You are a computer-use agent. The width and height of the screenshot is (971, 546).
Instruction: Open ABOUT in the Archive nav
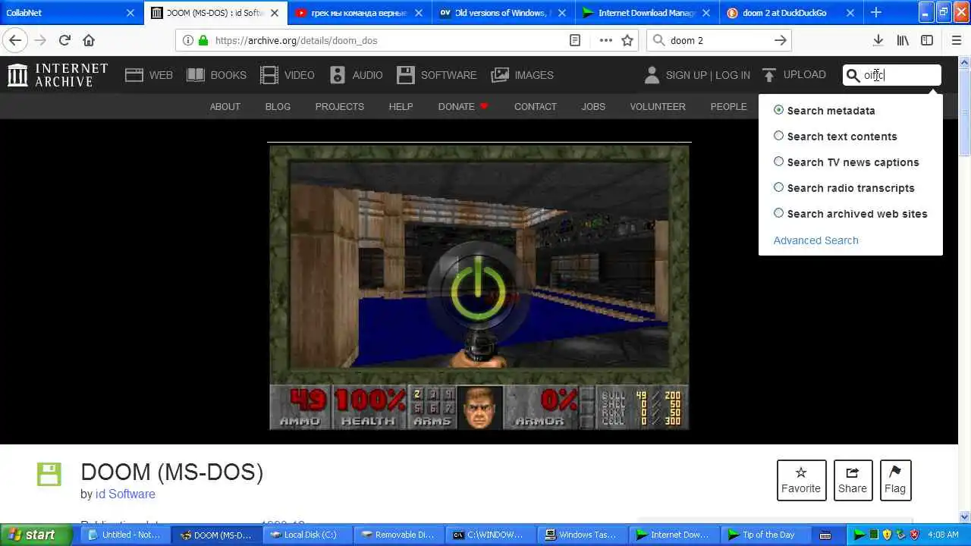225,107
